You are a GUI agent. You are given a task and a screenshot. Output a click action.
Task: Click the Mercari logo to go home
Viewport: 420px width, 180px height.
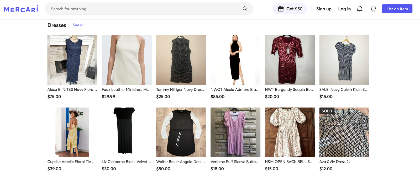point(21,9)
